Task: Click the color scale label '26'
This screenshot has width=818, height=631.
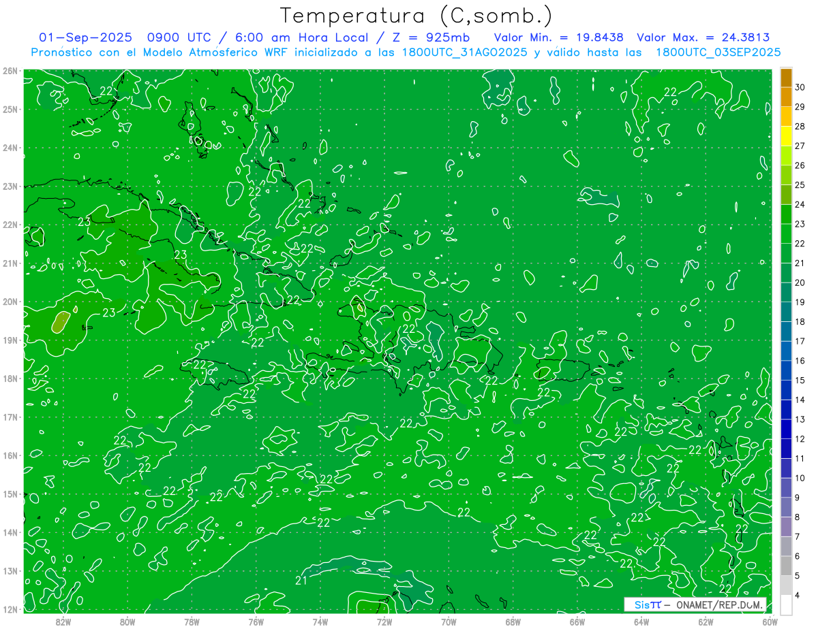Action: [800, 165]
